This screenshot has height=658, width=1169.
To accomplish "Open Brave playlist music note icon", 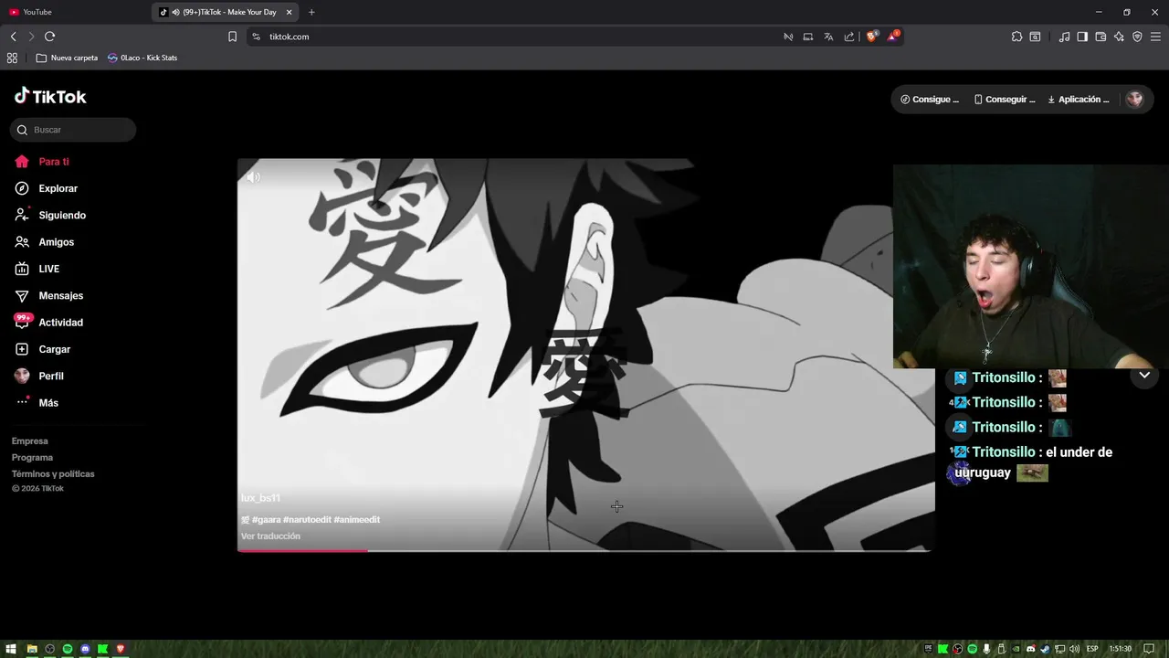I will pos(1064,37).
